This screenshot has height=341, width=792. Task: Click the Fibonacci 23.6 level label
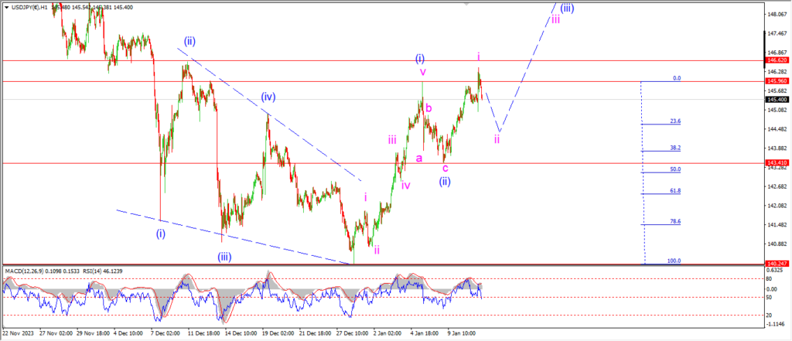[674, 121]
